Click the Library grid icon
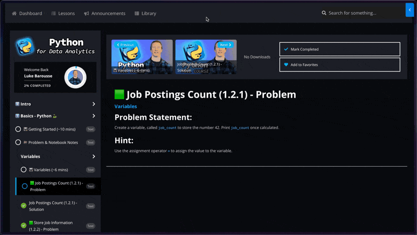This screenshot has width=417, height=235. (137, 14)
